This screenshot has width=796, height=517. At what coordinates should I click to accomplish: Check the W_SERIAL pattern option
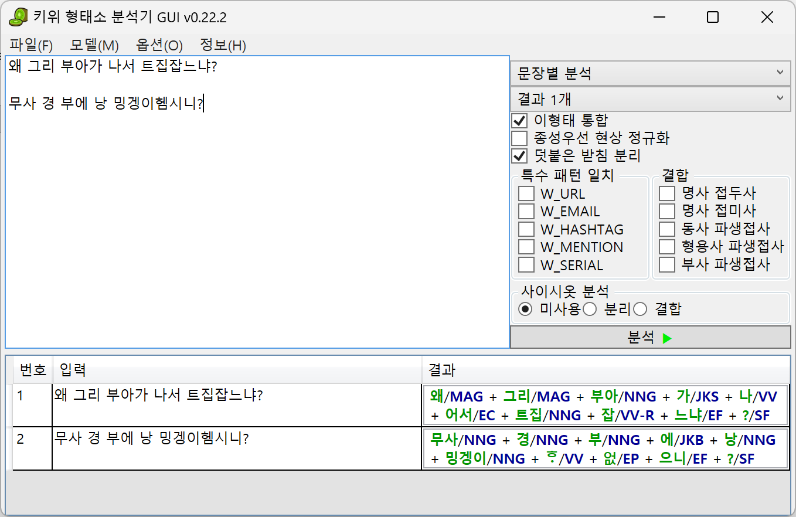click(x=526, y=264)
